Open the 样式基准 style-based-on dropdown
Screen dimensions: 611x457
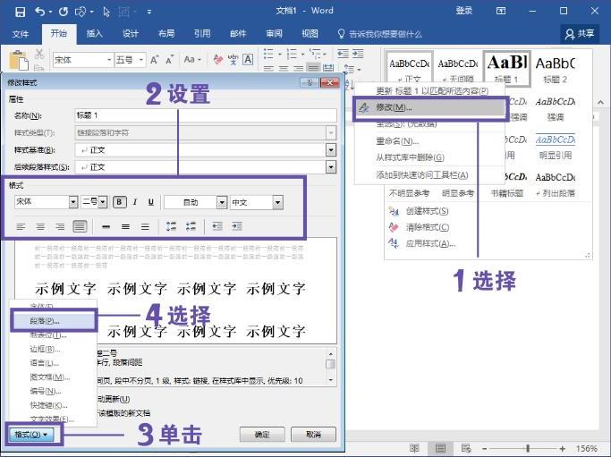[x=331, y=150]
